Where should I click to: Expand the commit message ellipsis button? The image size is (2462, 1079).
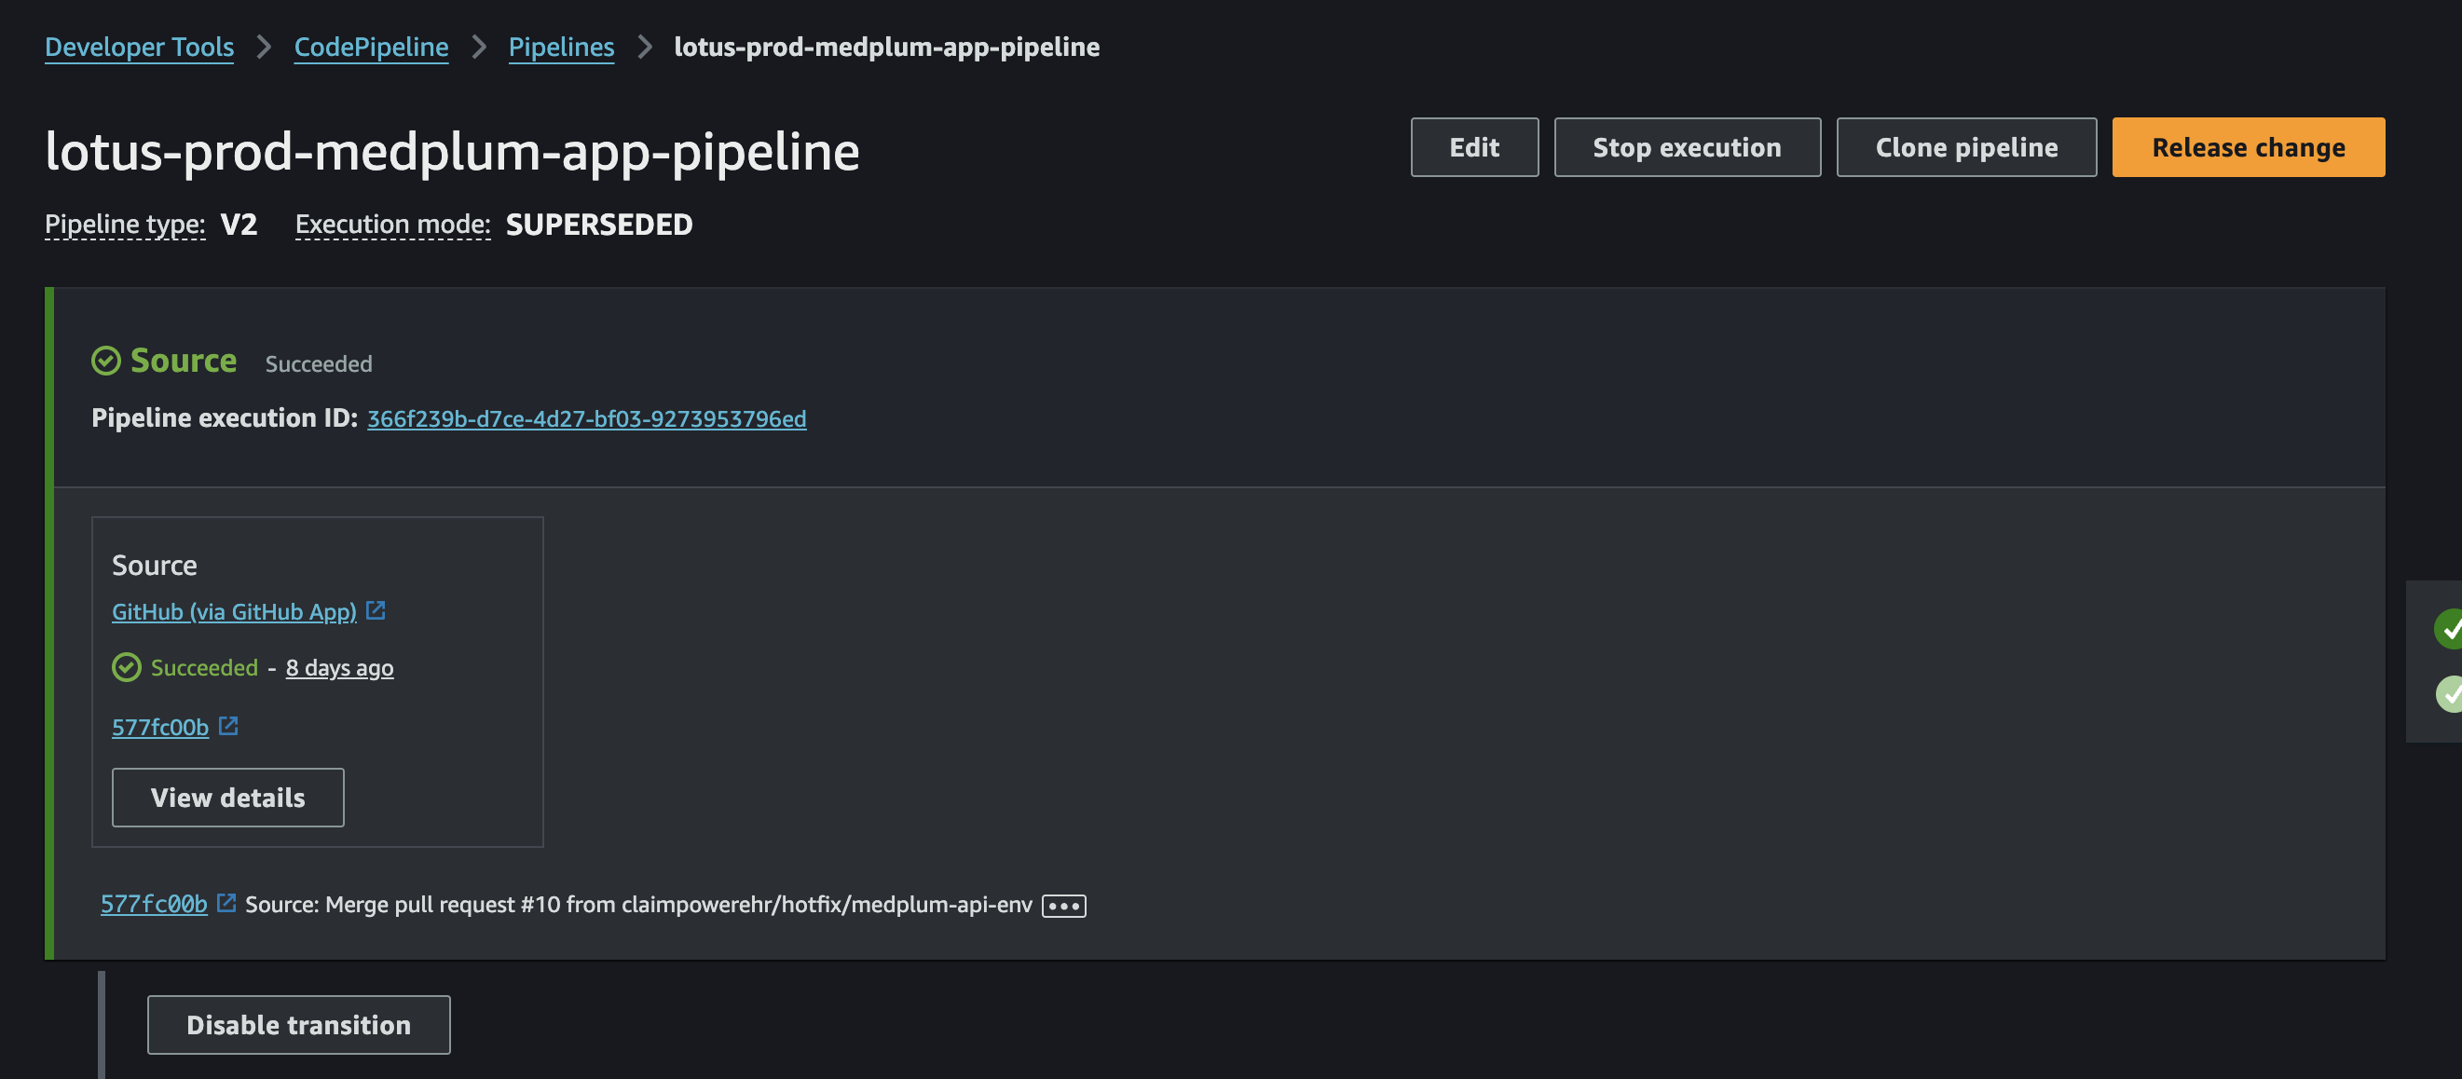[1064, 905]
